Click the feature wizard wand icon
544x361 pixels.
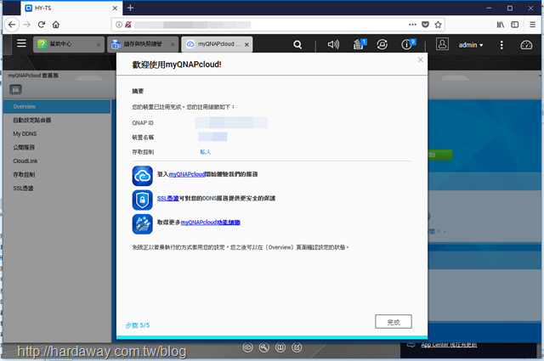(142, 224)
